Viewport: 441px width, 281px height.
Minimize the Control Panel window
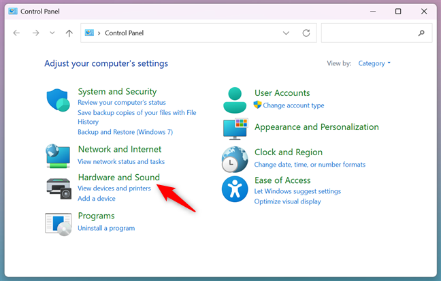click(x=373, y=12)
